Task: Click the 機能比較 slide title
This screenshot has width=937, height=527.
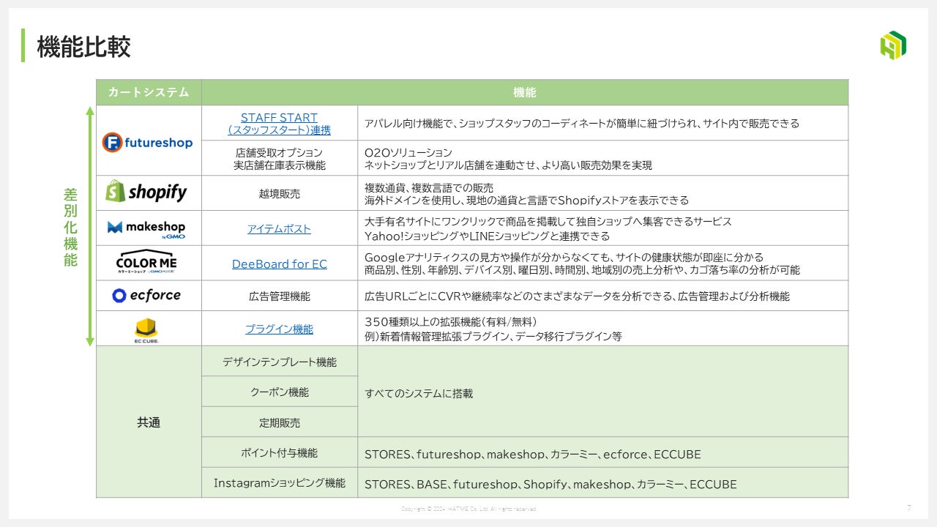Action: click(x=84, y=47)
